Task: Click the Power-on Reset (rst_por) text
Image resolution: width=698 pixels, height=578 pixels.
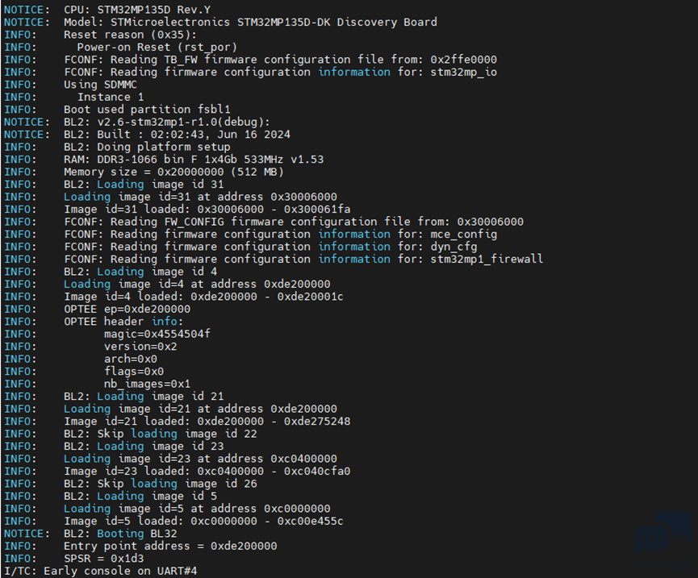Action: [x=157, y=47]
